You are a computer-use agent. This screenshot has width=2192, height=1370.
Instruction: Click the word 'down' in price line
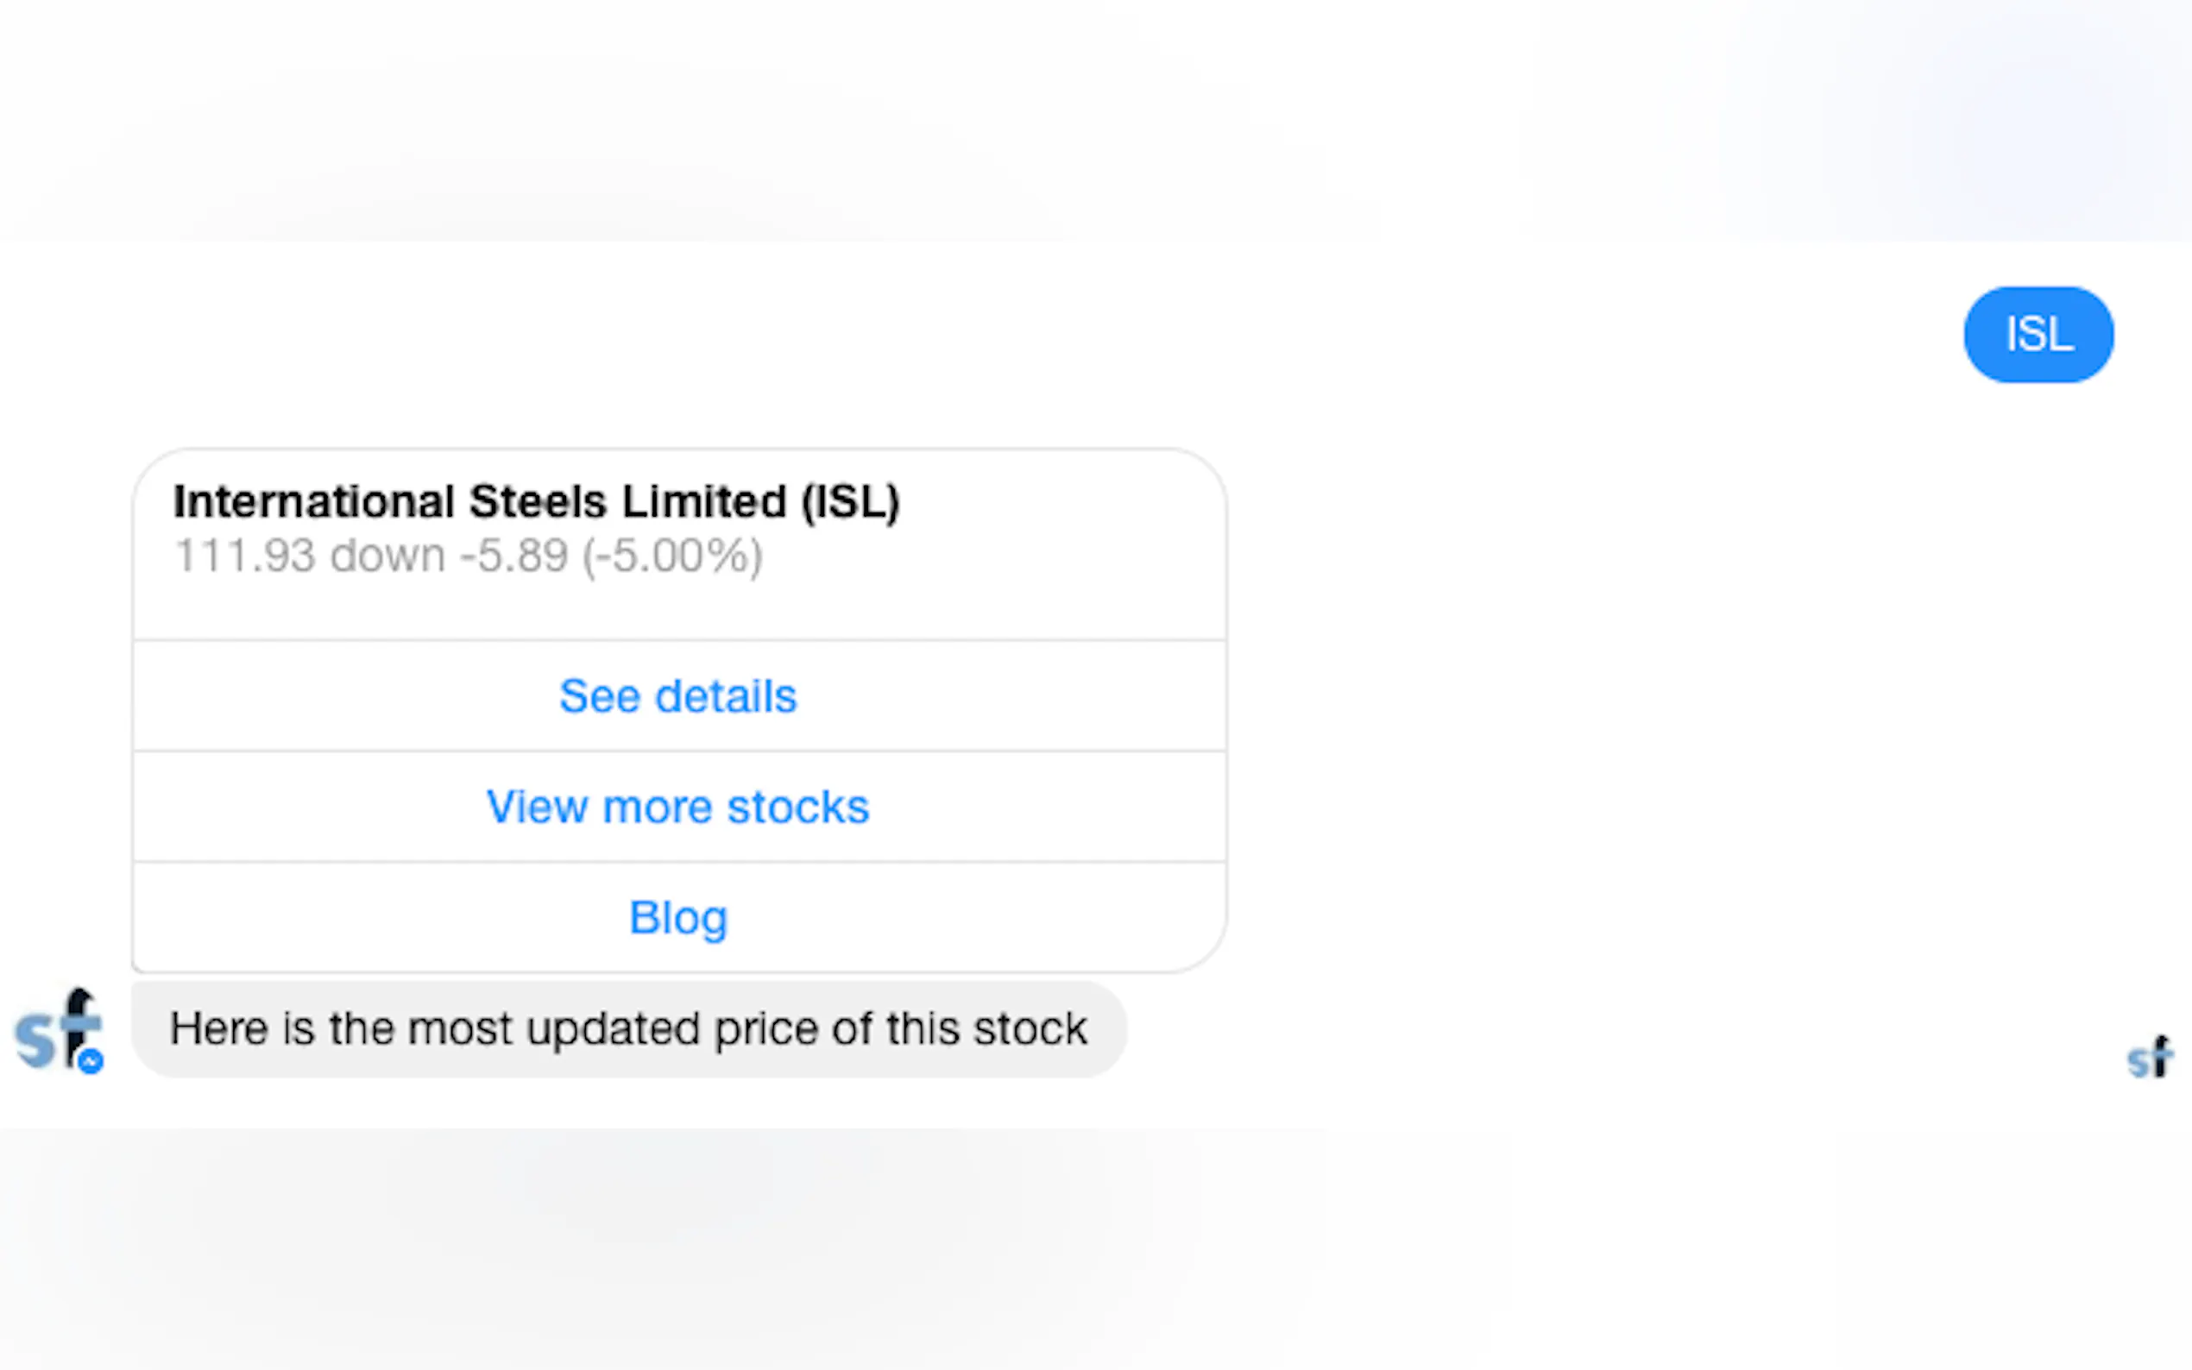(387, 556)
